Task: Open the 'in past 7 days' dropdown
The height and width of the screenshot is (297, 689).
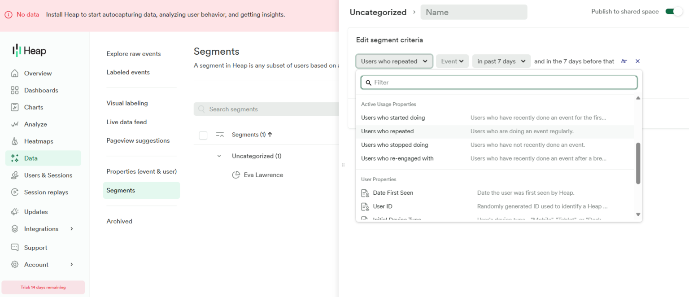Action: (501, 61)
